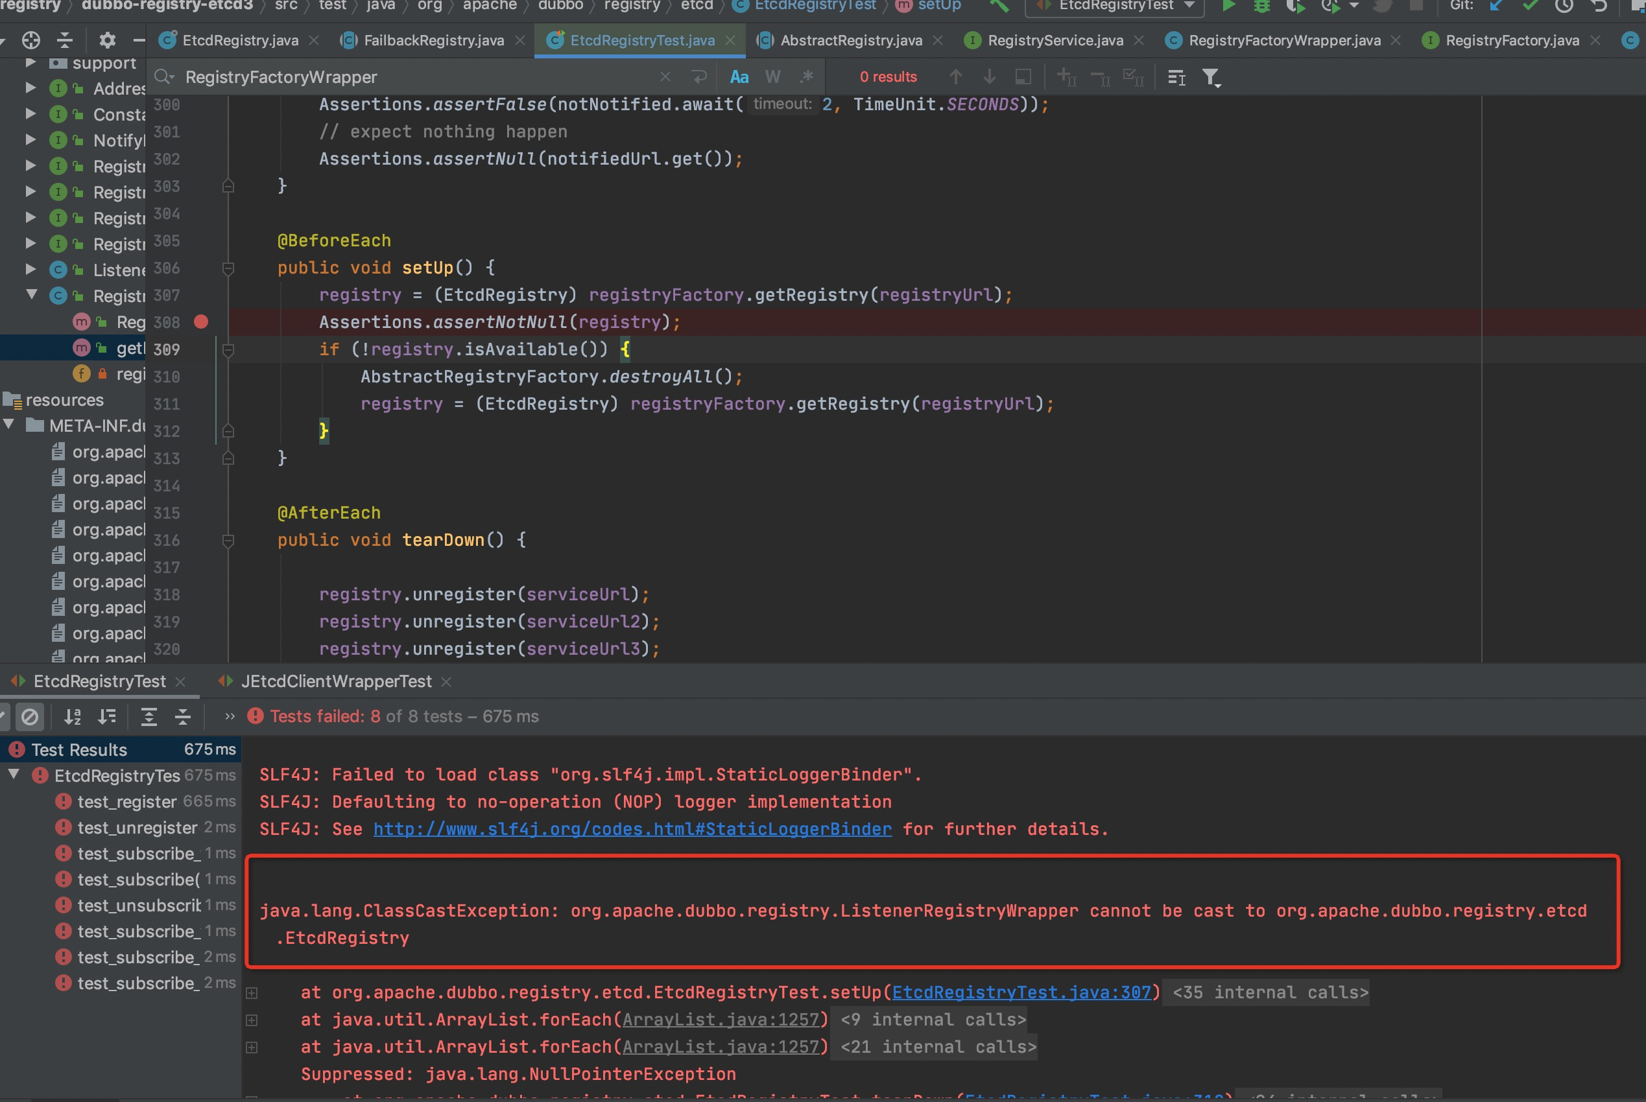Click the search filter funnel icon
The image size is (1646, 1102).
tap(1210, 76)
